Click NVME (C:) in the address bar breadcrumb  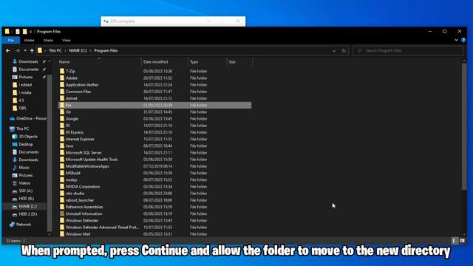tap(78, 51)
